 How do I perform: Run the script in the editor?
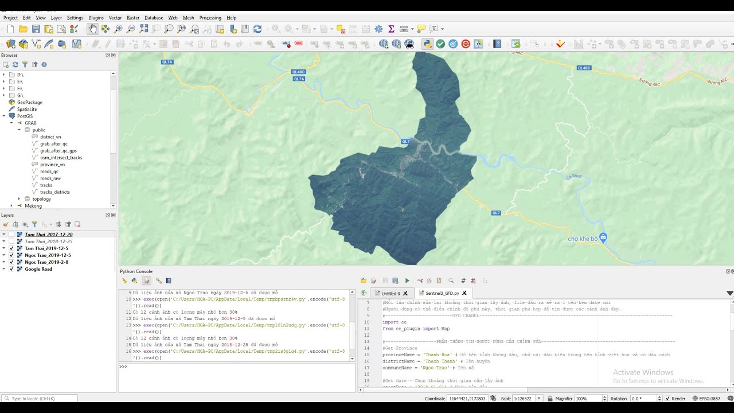407,280
